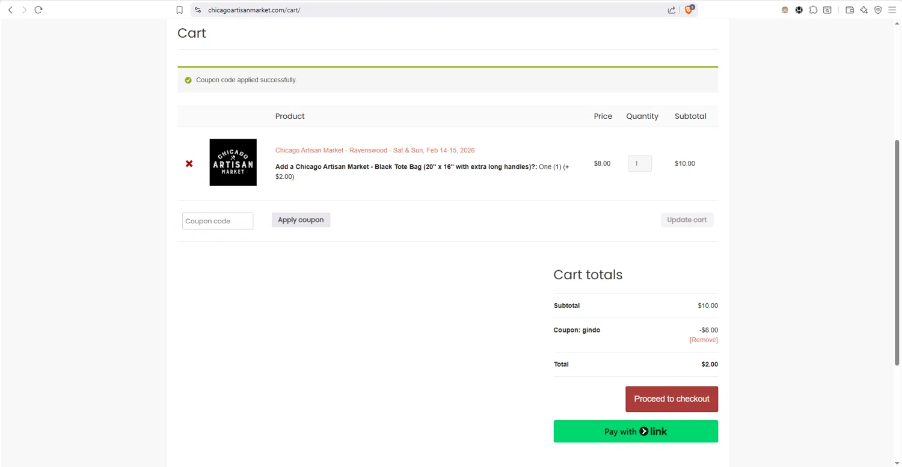
Task: Click the $2.00 total amount
Action: pos(710,364)
